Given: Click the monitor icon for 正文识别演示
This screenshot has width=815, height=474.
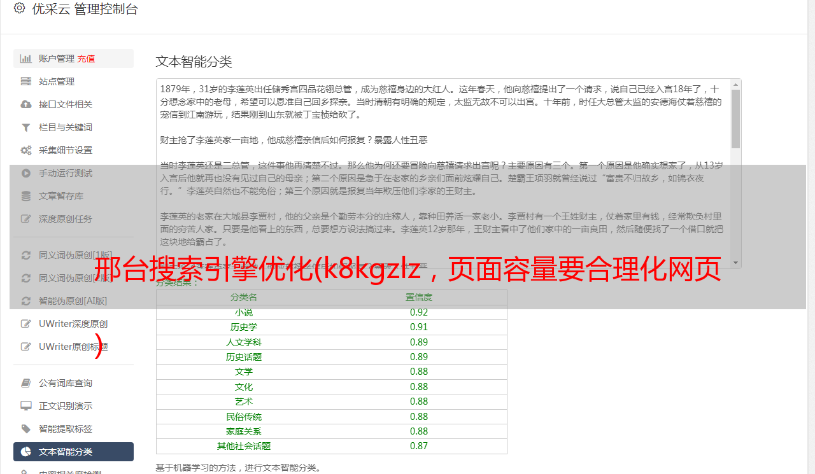Looking at the screenshot, I should coord(26,406).
